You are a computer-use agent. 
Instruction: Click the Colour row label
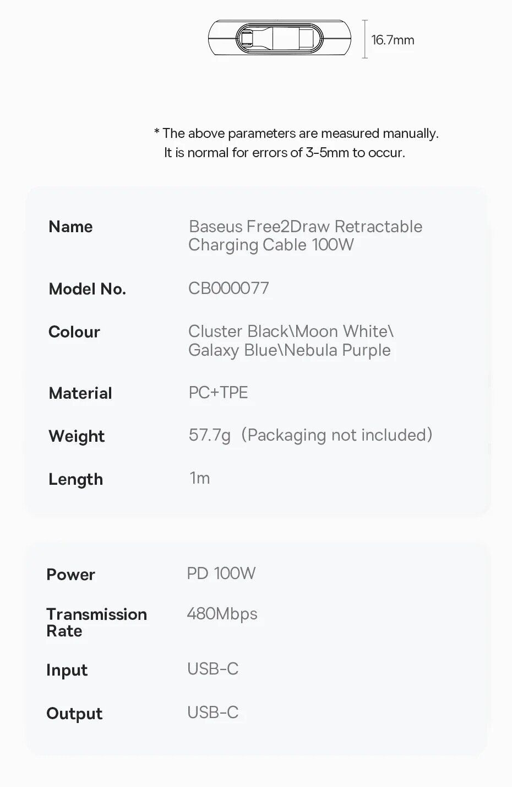click(74, 332)
